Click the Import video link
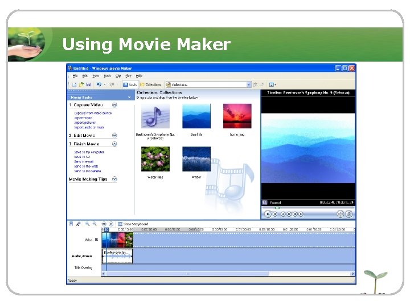 tap(83, 118)
